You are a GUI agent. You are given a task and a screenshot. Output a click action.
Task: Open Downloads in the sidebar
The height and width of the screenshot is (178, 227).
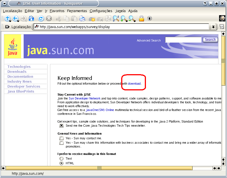coord(17,71)
